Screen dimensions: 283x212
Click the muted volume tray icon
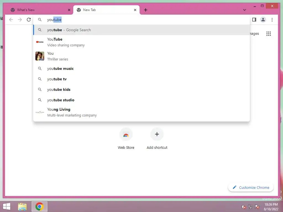(244, 207)
